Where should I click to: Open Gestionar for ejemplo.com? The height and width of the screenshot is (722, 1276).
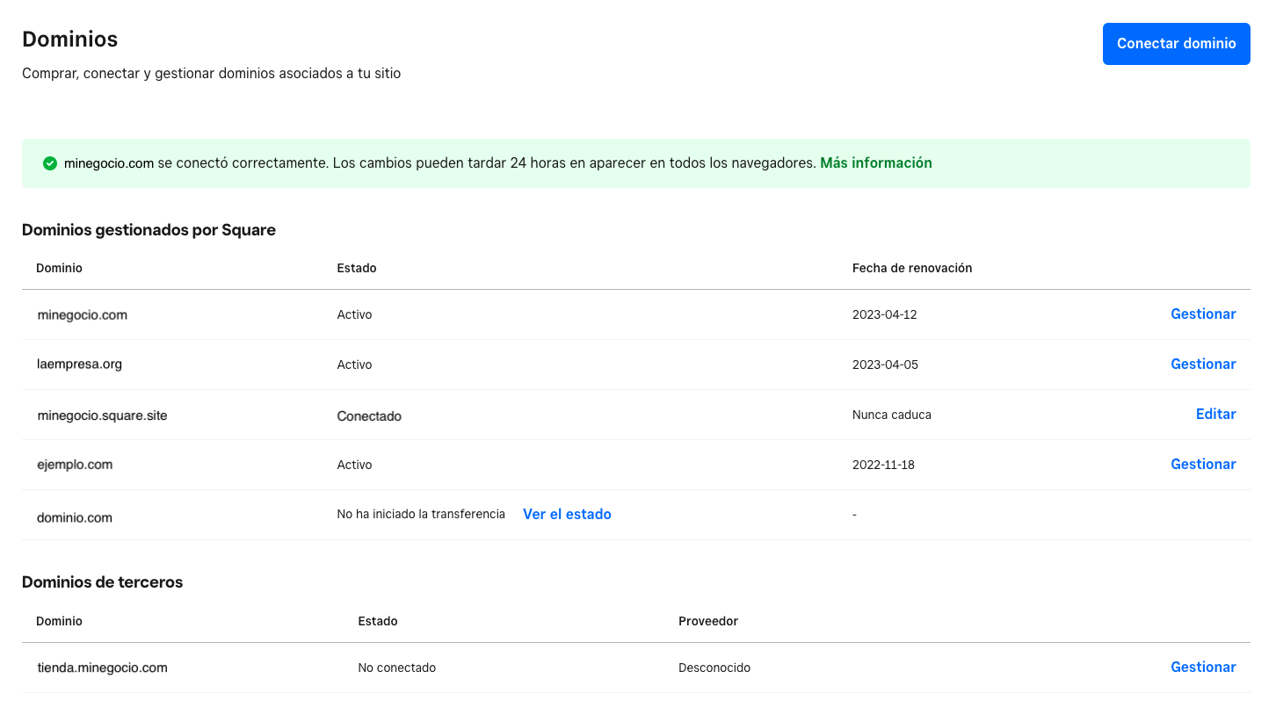pos(1203,465)
